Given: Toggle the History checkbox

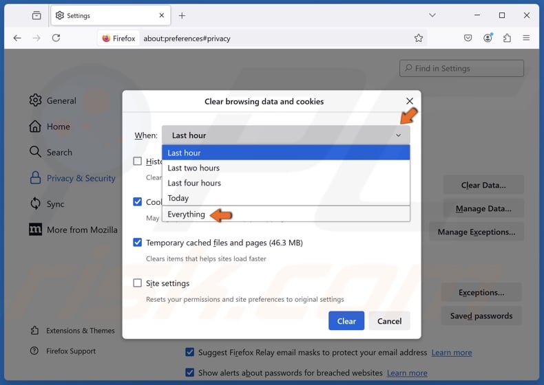Looking at the screenshot, I should click(138, 161).
